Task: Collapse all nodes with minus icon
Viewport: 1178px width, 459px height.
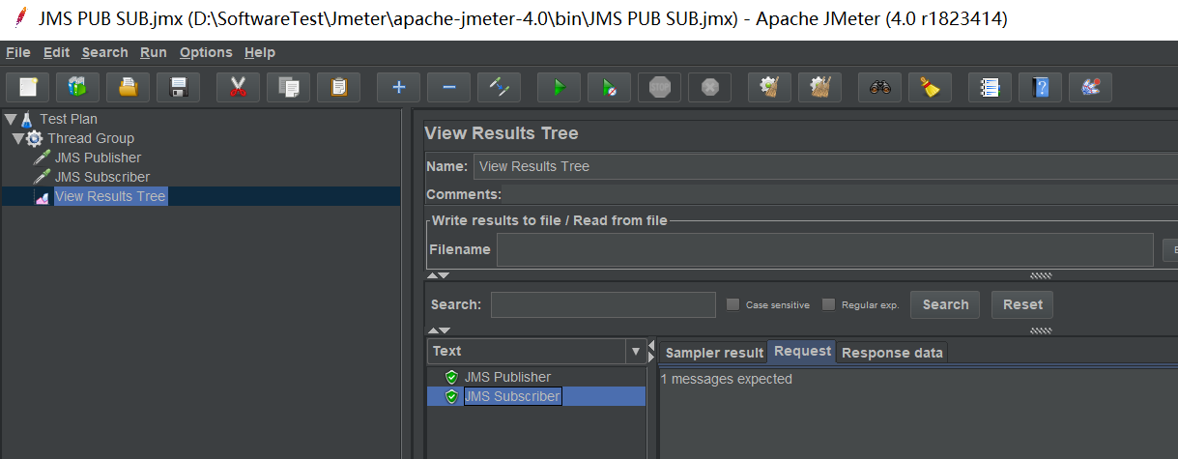Action: 448,87
